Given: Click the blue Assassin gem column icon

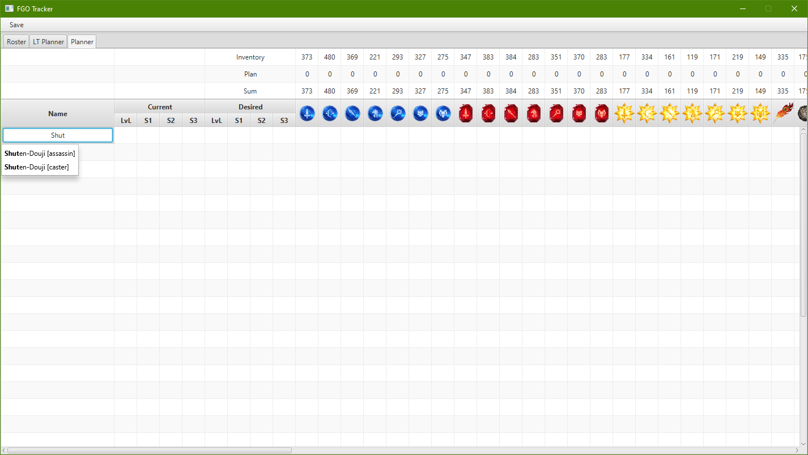Looking at the screenshot, I should click(420, 113).
